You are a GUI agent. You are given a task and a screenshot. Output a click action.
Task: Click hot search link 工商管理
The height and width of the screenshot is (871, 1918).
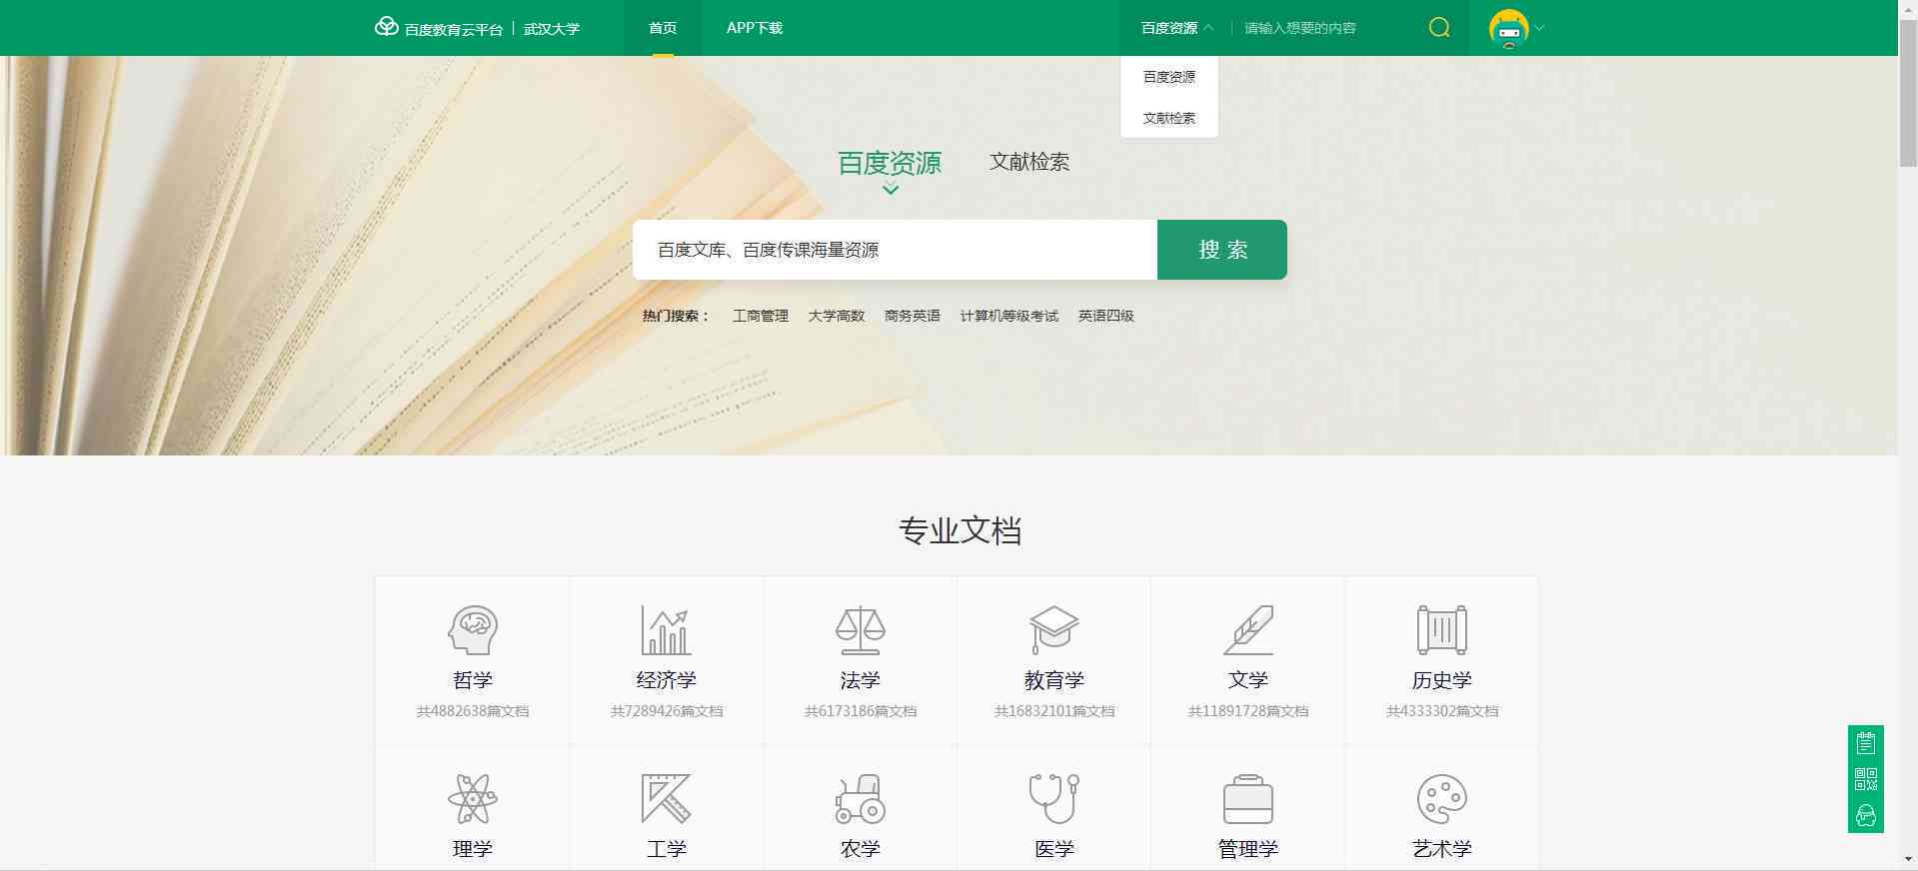point(761,316)
